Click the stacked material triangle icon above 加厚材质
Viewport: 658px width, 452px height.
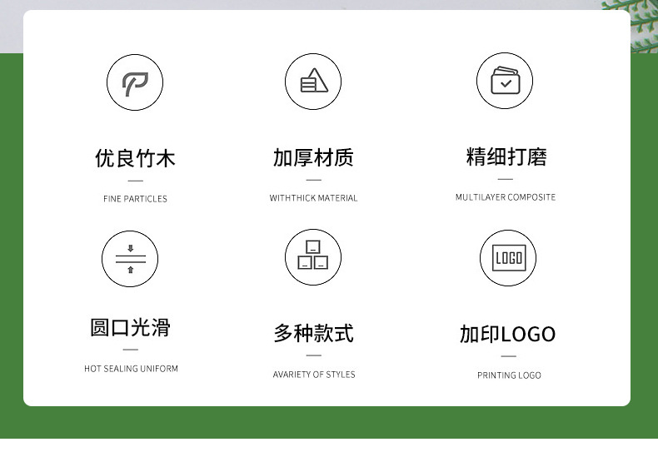tap(313, 82)
